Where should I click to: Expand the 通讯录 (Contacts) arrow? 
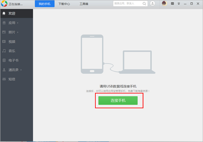[x=21, y=70]
